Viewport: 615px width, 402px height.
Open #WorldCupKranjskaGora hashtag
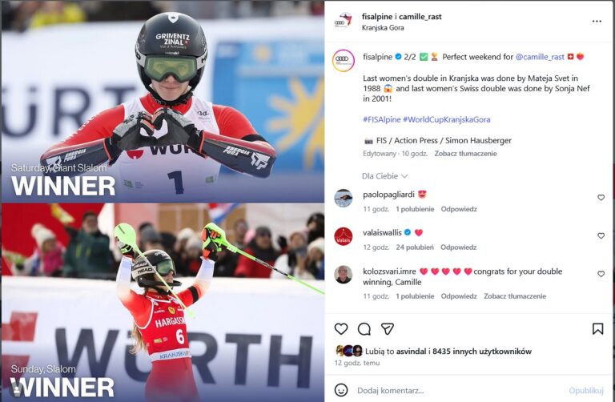(446, 119)
